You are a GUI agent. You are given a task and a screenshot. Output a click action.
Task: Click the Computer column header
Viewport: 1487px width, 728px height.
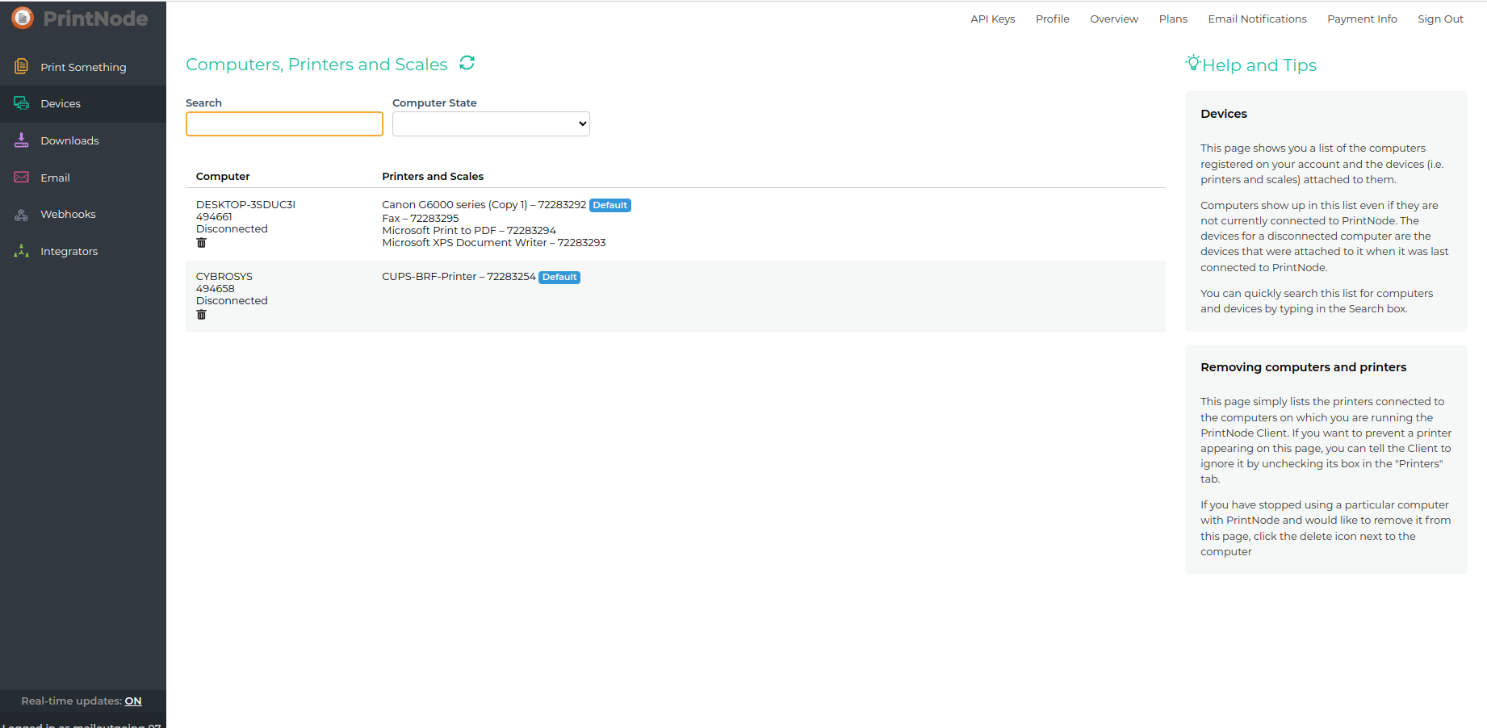[x=223, y=176]
